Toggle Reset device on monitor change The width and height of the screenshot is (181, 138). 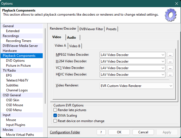coord(55,121)
